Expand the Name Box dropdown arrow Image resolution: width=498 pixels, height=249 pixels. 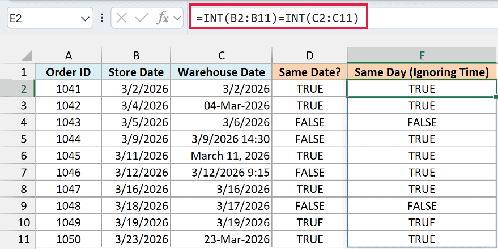tap(85, 19)
